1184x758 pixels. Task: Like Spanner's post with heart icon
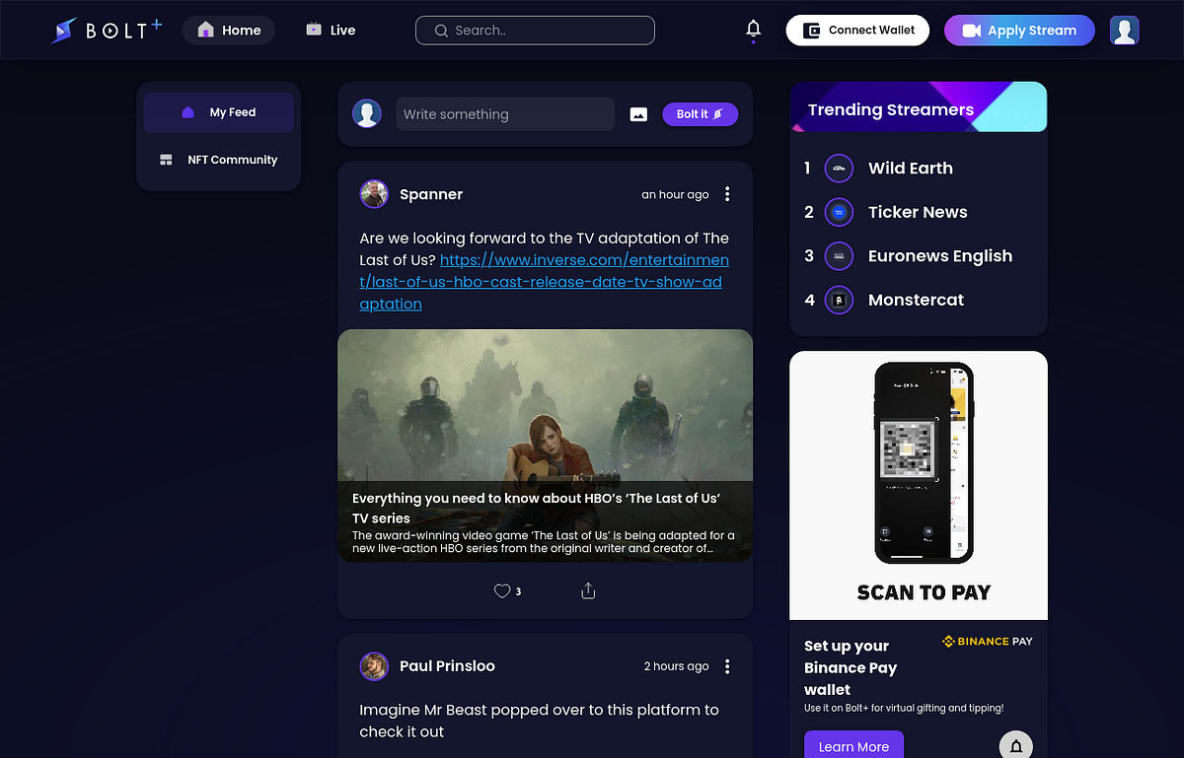pos(502,591)
